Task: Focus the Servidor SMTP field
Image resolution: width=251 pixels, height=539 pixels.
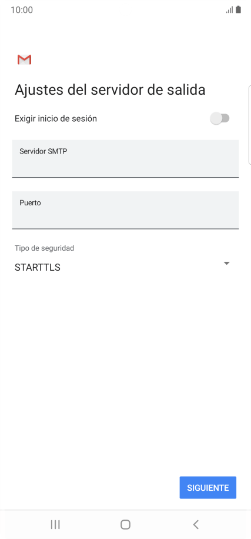Action: 125,159
